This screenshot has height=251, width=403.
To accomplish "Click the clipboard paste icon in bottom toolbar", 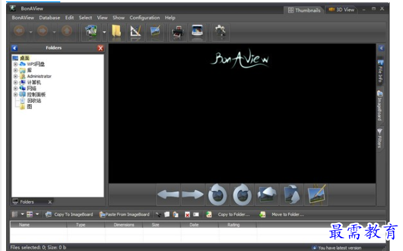I will [x=176, y=214].
